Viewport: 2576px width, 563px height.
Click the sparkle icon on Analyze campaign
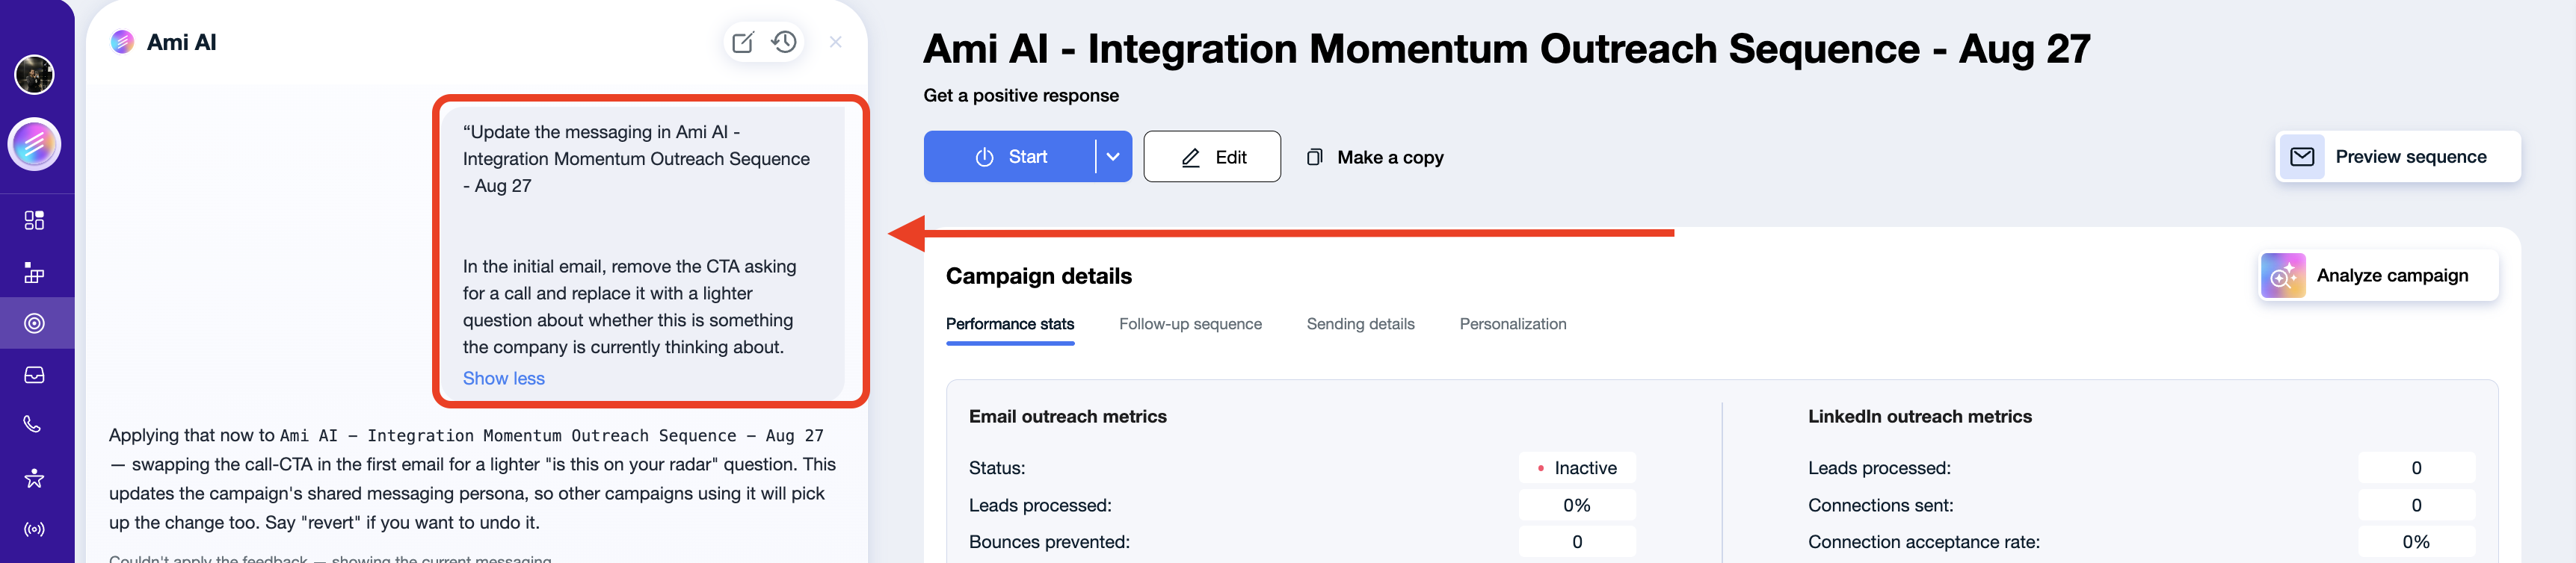tap(2283, 276)
